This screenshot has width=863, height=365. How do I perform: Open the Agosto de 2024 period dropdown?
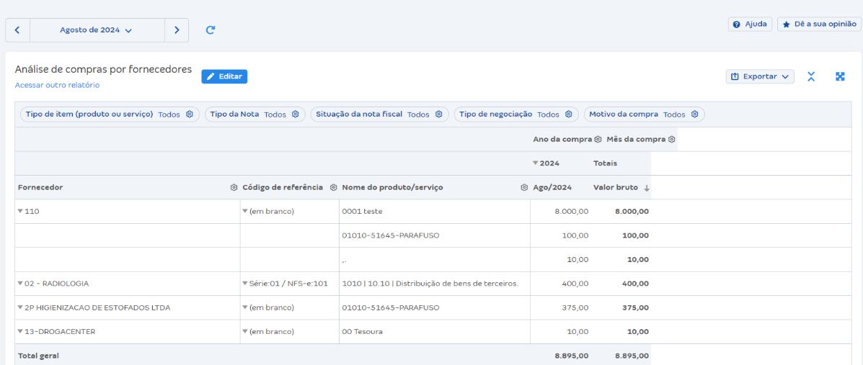[x=97, y=30]
